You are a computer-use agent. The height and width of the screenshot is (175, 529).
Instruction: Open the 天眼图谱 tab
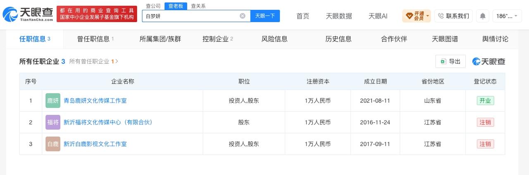click(x=445, y=39)
